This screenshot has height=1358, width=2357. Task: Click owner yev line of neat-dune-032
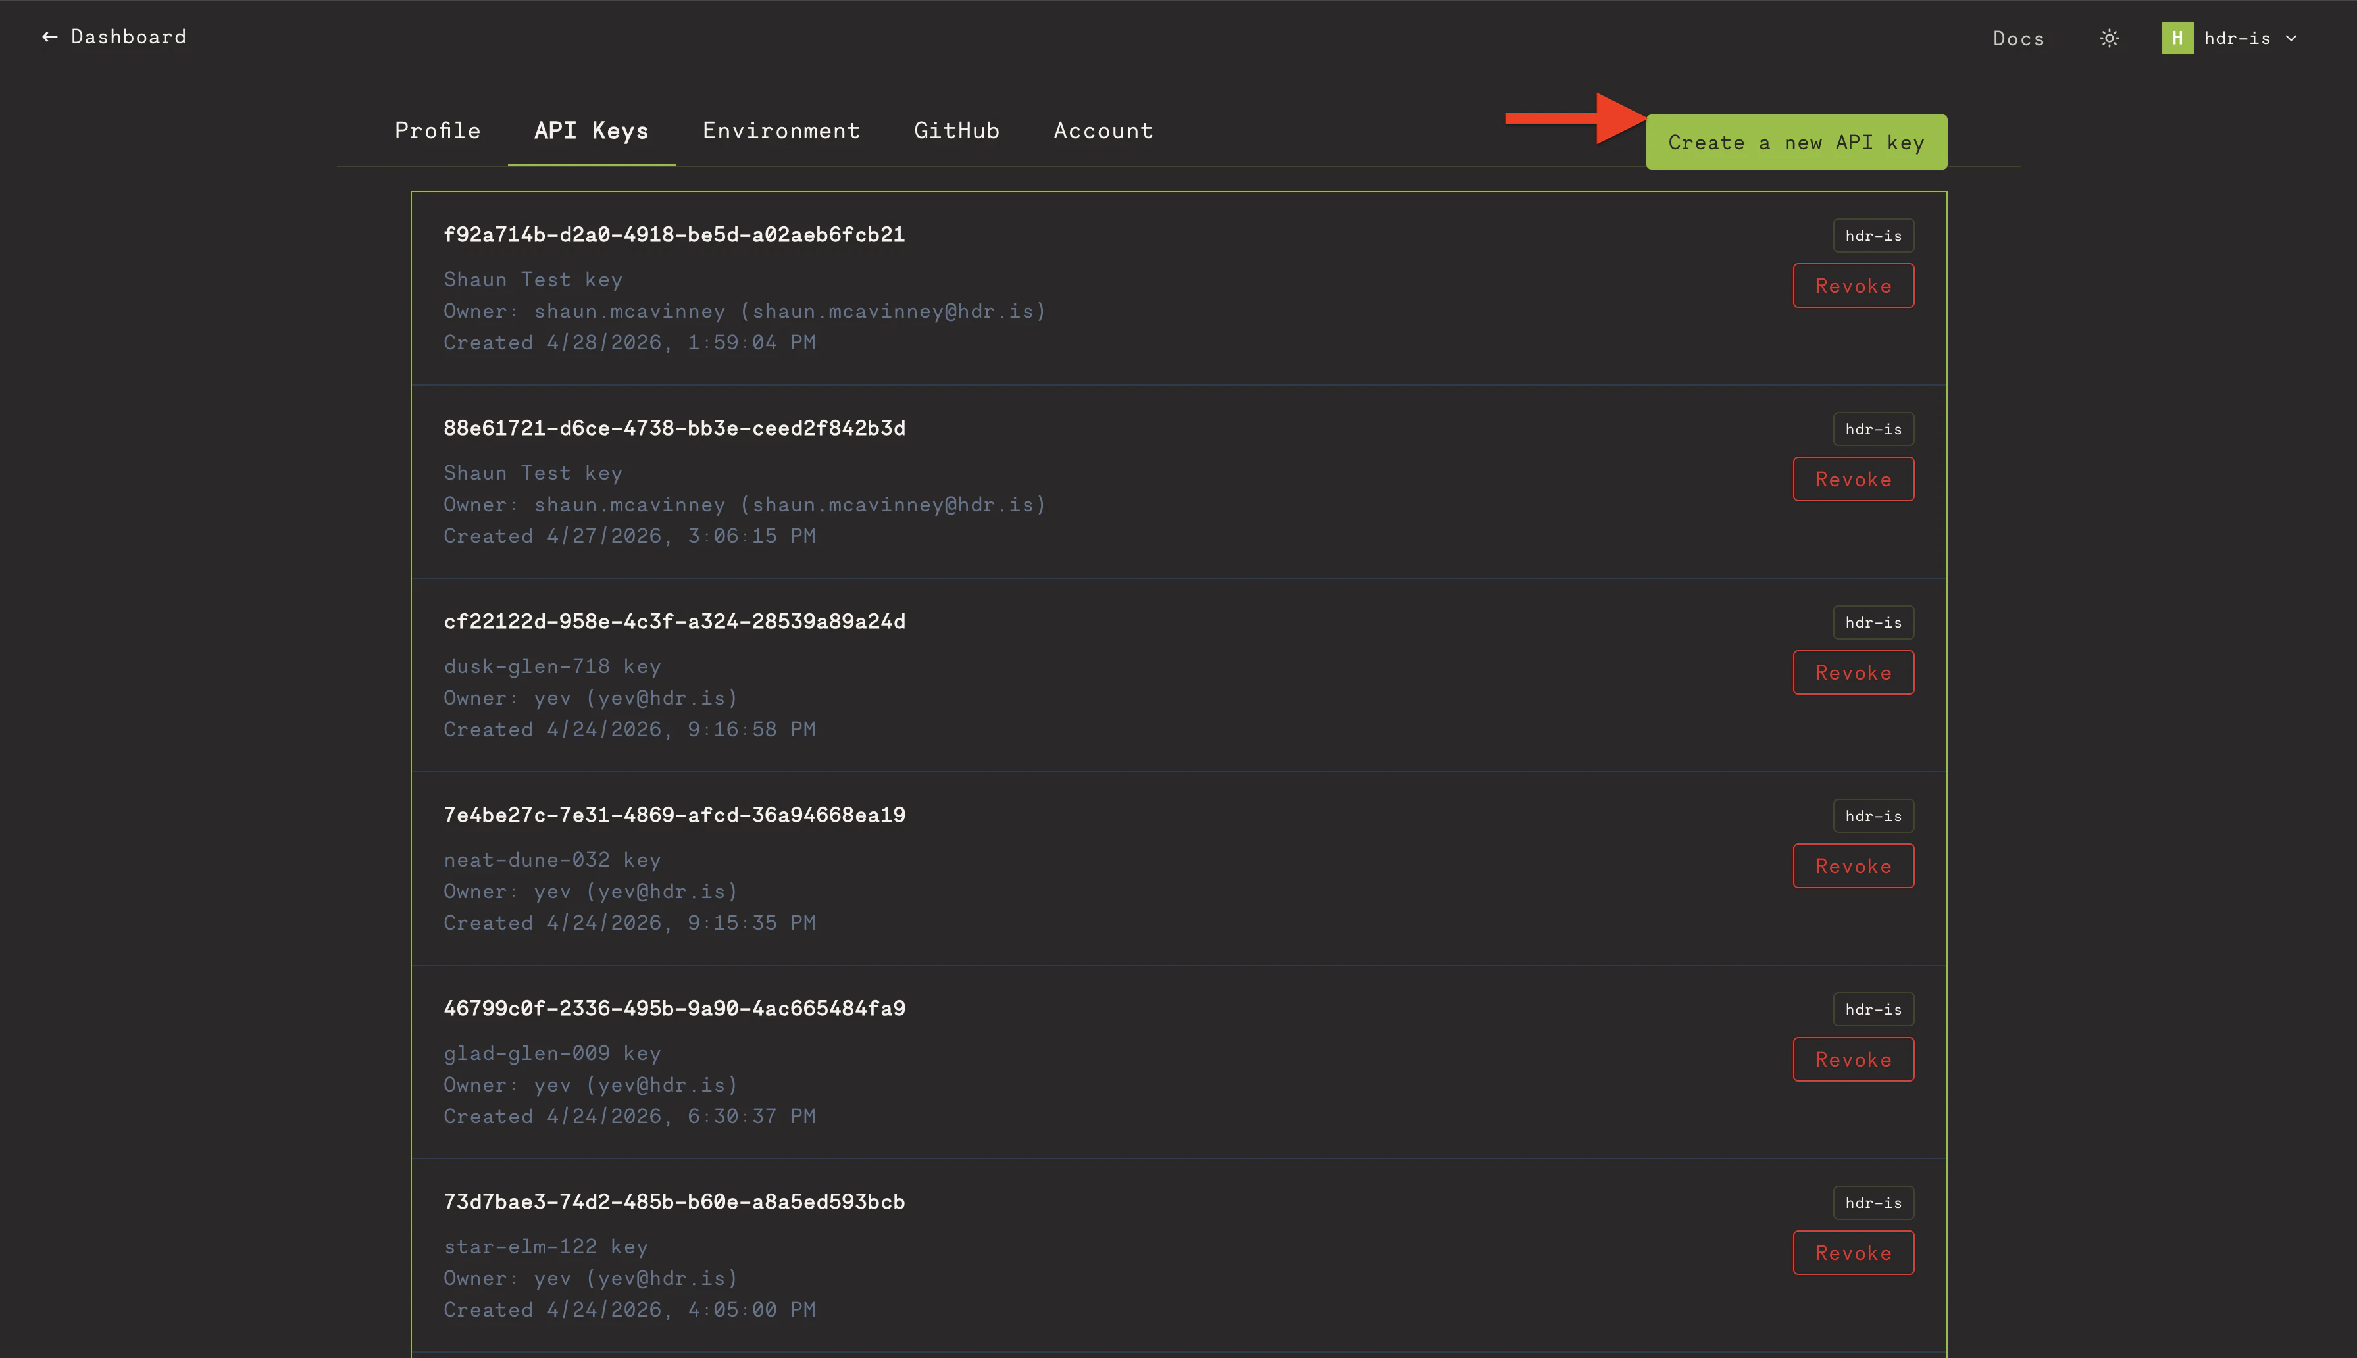click(x=590, y=891)
